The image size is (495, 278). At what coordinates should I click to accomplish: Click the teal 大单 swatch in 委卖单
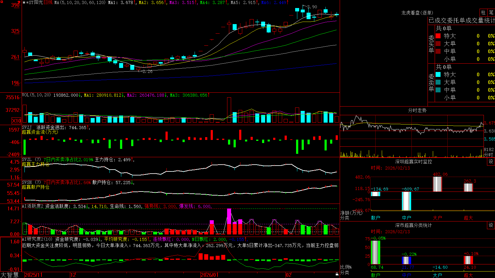tap(438, 82)
